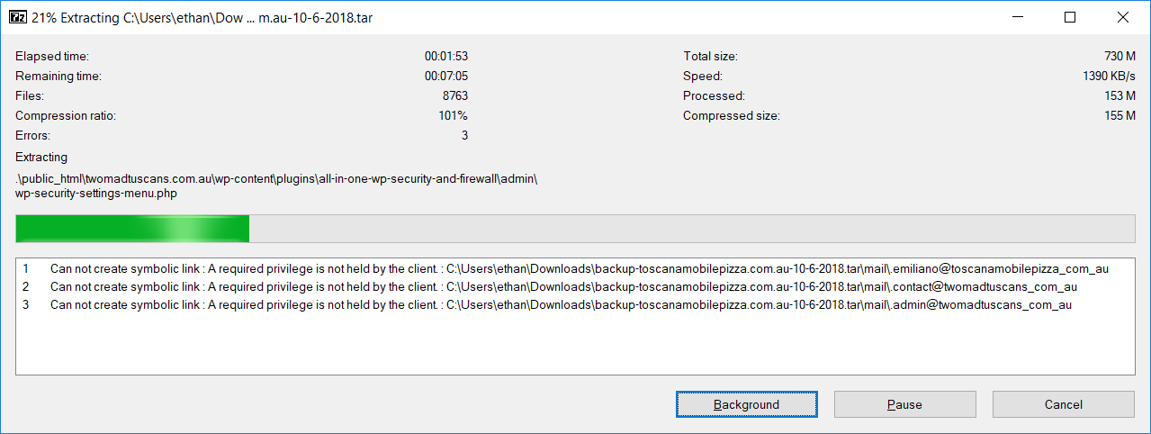Click the window title bar text

point(202,18)
